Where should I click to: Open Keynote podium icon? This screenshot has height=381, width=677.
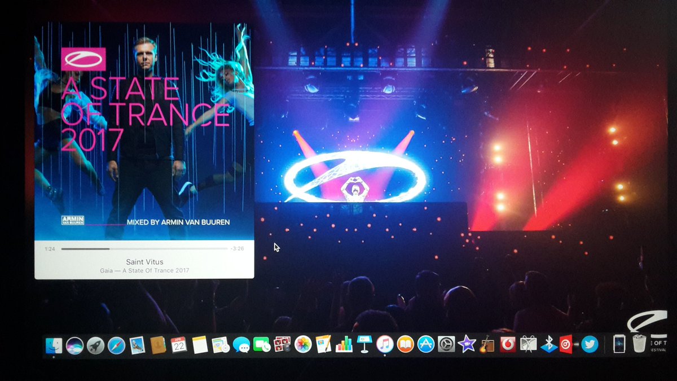click(x=364, y=344)
